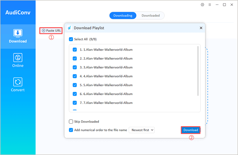Open the Newest first dropdown
This screenshot has width=238, height=155.
(x=142, y=130)
